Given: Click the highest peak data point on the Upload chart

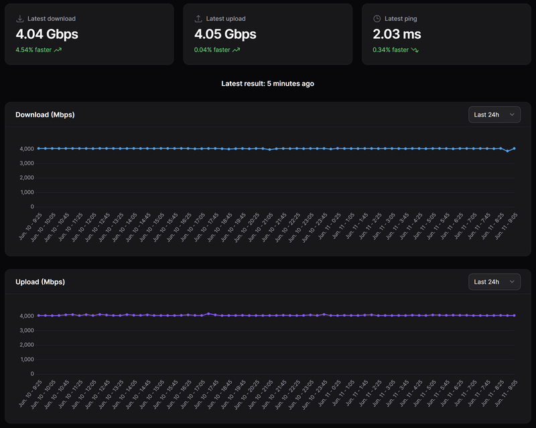Looking at the screenshot, I should point(209,313).
